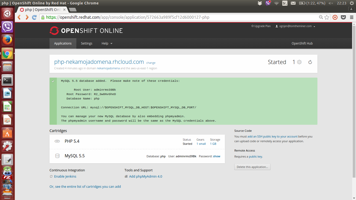Viewport: 356px width, 200px height.
Task: Click the 1 GB storage link
Action: click(x=213, y=144)
